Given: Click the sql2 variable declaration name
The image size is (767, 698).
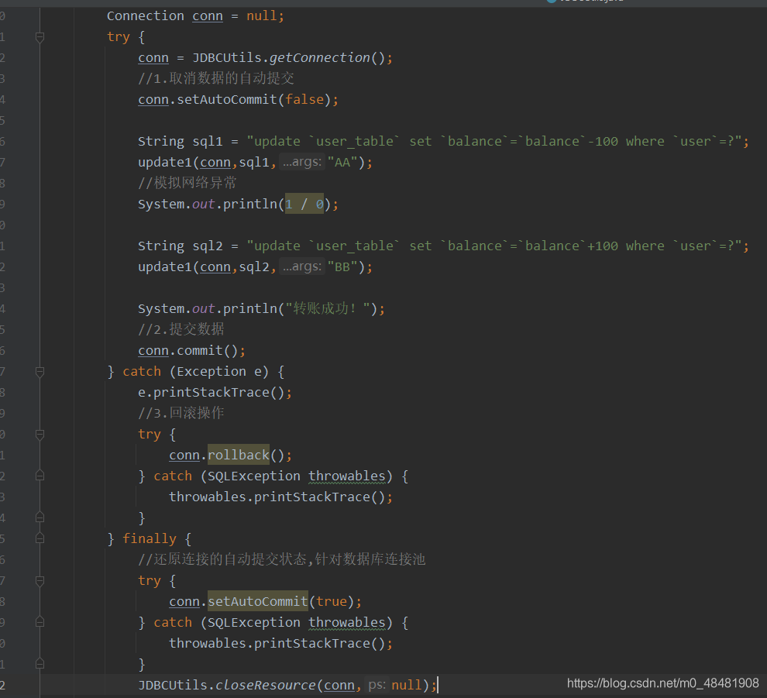Looking at the screenshot, I should [x=208, y=246].
